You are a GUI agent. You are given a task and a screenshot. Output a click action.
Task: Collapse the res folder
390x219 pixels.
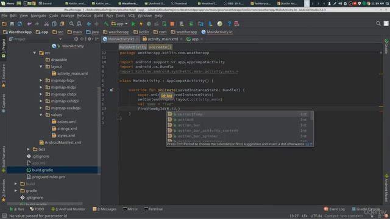pyautogui.click(x=35, y=53)
